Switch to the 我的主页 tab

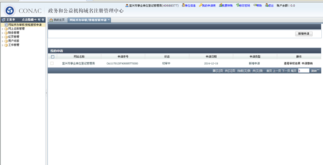(57, 20)
